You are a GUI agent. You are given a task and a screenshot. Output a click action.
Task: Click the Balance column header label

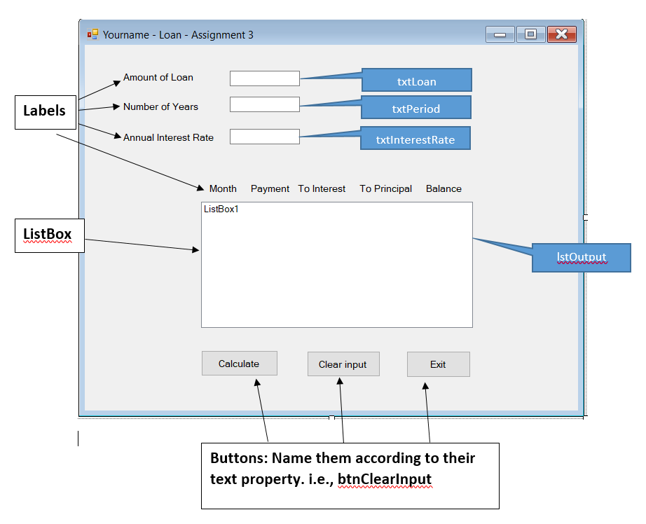coord(443,188)
